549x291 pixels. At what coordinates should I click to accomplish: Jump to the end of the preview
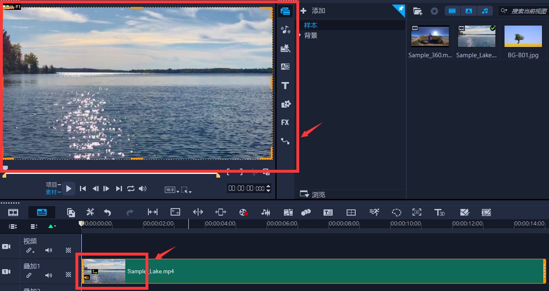tap(119, 189)
